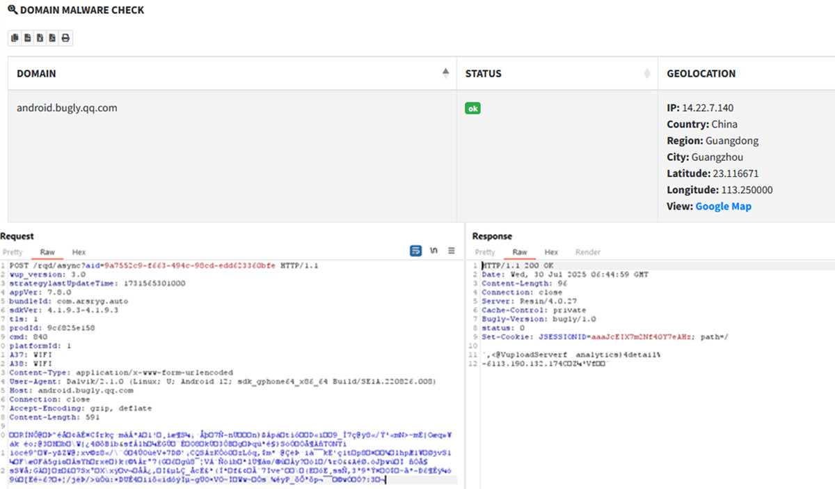The height and width of the screenshot is (489, 835).
Task: Open the Response Render tab
Action: tap(587, 252)
